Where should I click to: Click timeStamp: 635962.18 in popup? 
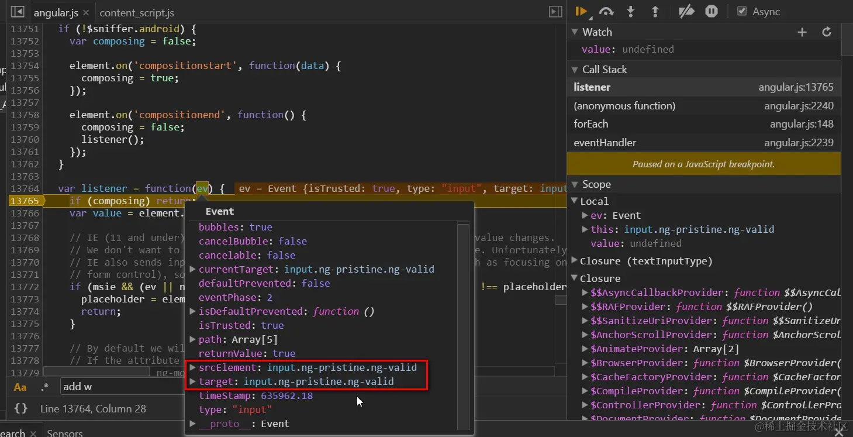[x=255, y=395]
